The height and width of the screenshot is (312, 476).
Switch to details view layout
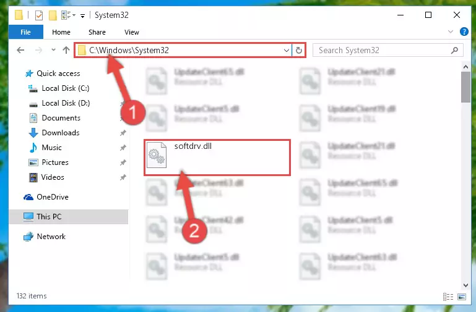click(448, 297)
